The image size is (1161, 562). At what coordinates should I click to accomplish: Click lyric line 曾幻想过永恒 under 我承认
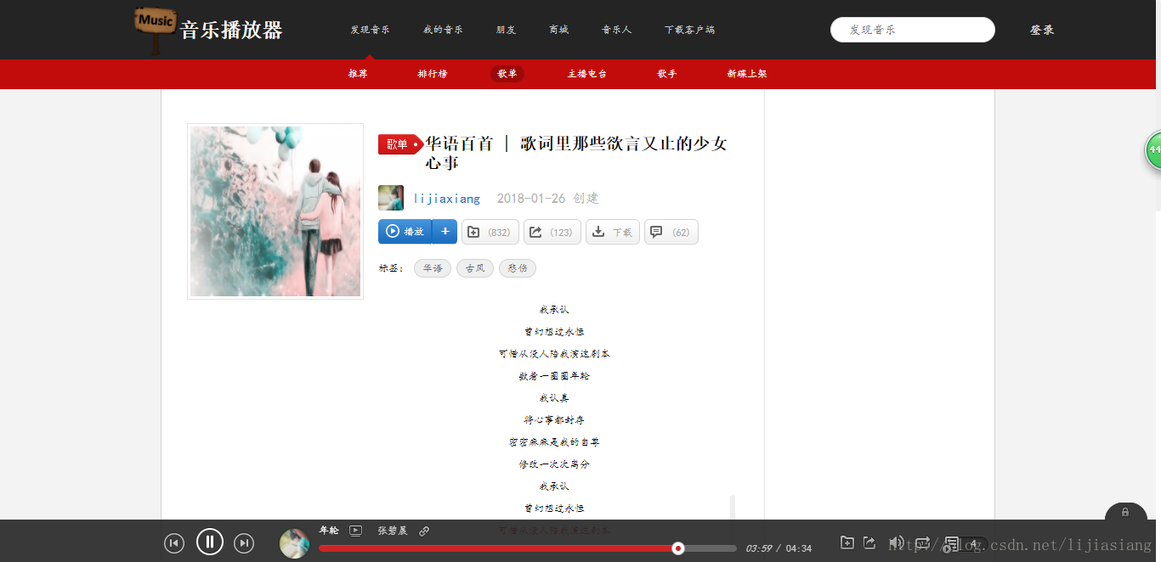pyautogui.click(x=554, y=332)
